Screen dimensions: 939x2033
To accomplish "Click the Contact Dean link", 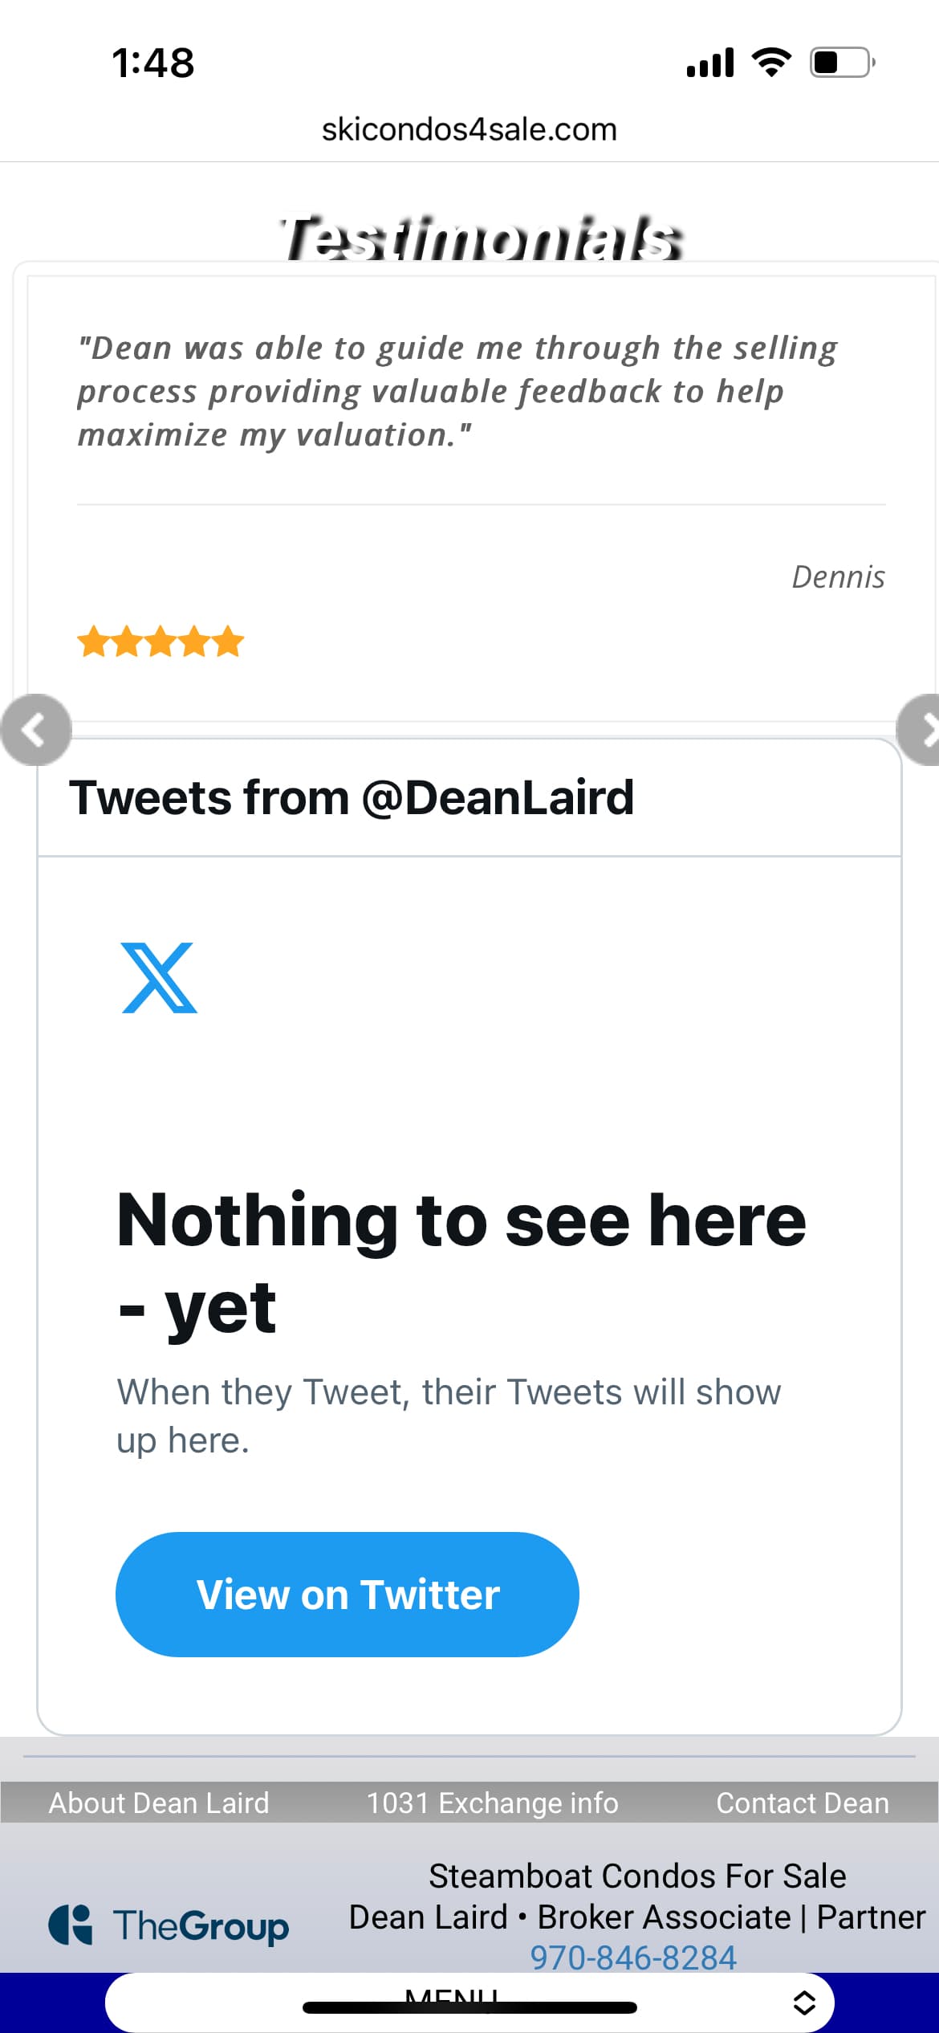I will pos(803,1803).
